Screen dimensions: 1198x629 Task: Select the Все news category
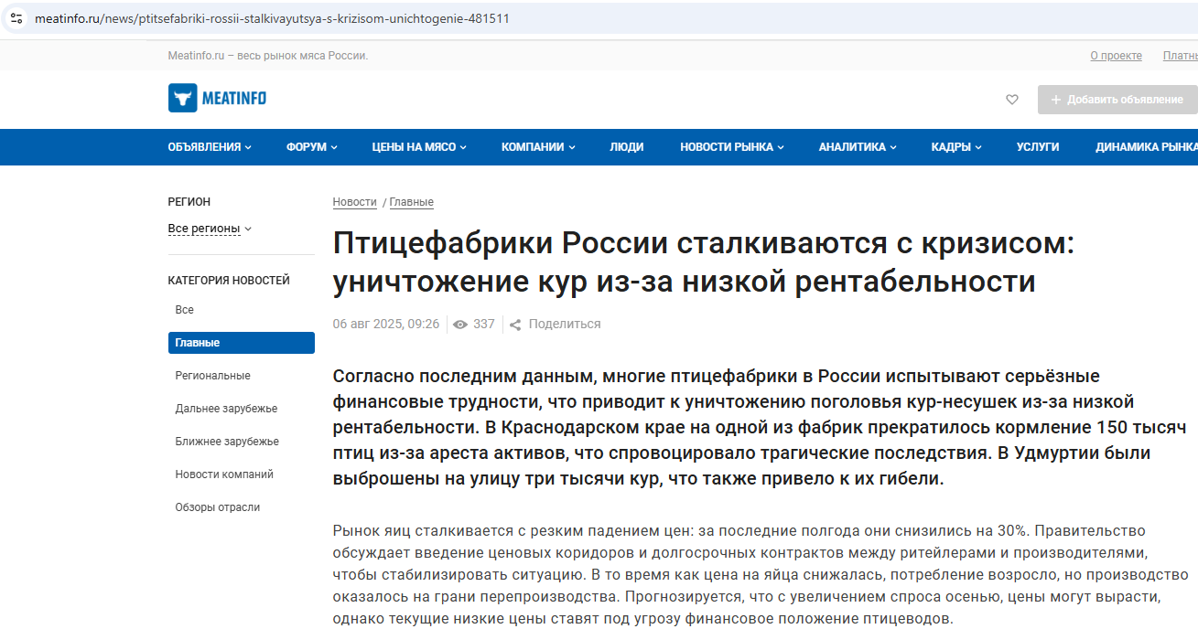(x=185, y=310)
